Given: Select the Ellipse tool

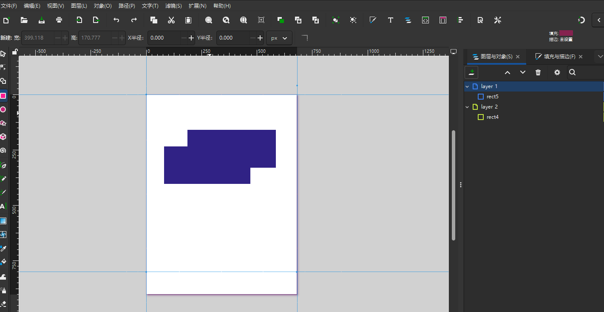Looking at the screenshot, I should tap(3, 109).
